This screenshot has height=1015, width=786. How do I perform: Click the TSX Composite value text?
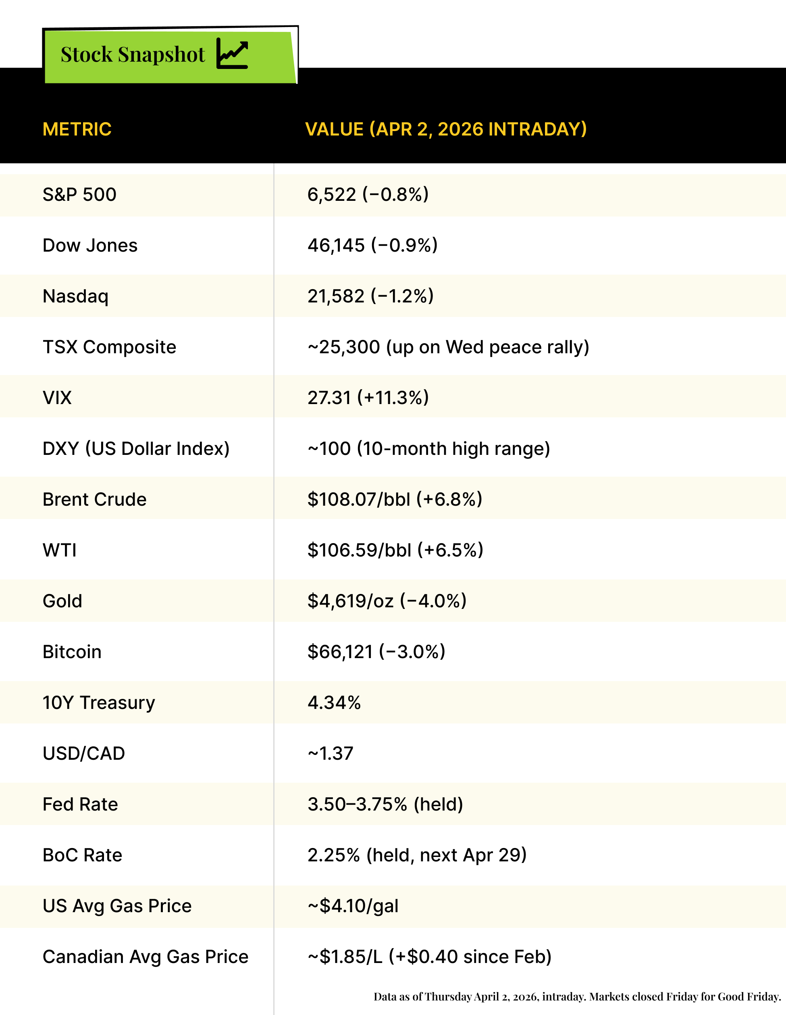[448, 347]
